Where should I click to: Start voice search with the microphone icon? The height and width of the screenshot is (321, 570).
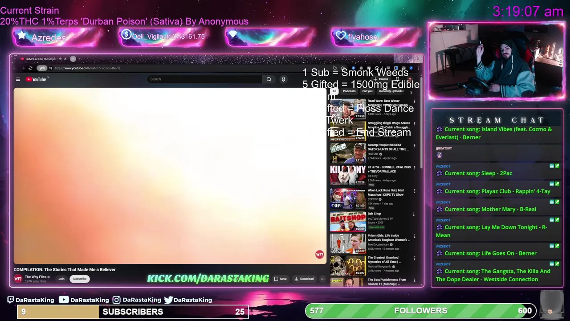pyautogui.click(x=283, y=79)
